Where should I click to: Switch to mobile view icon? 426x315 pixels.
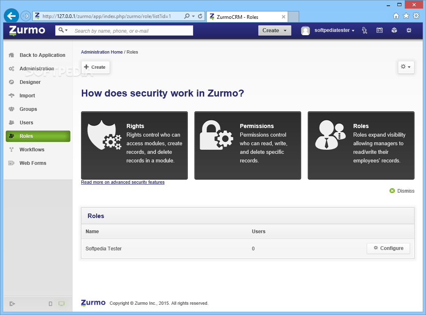[50, 304]
